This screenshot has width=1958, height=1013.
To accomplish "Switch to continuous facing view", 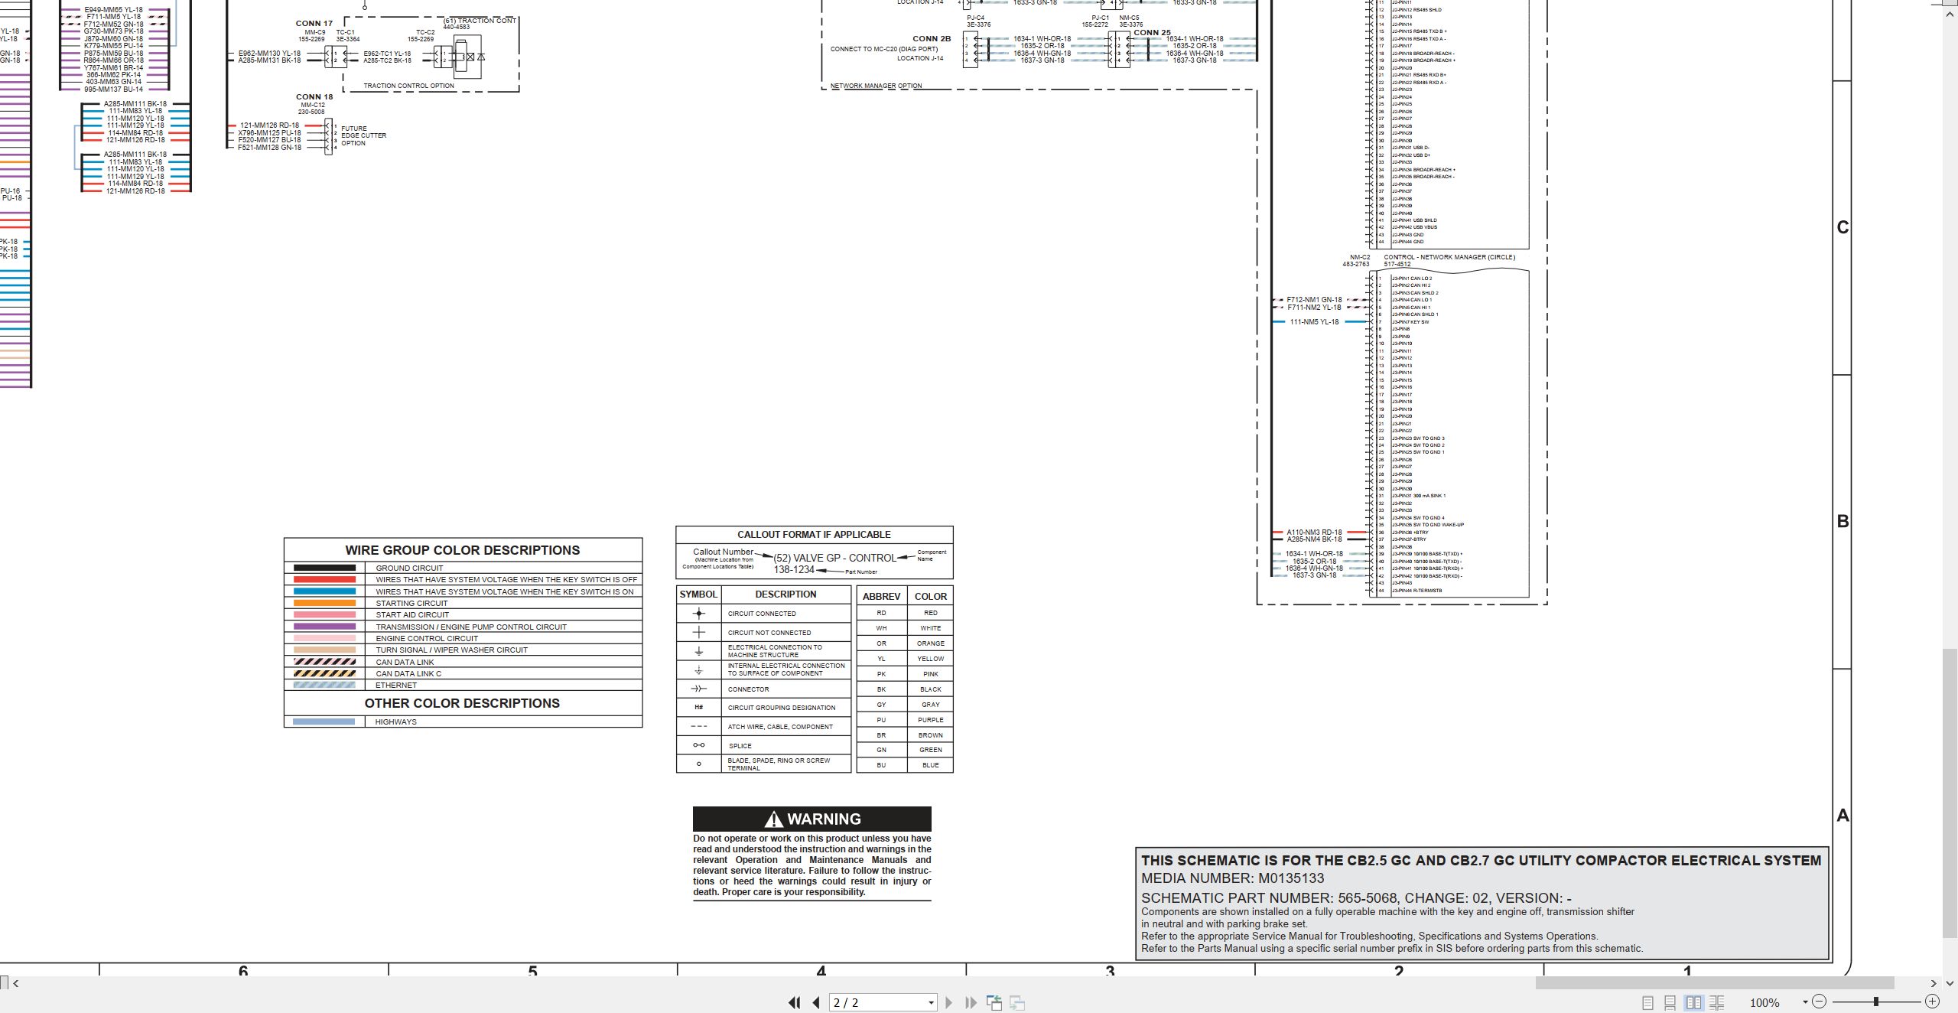I will (1717, 1002).
